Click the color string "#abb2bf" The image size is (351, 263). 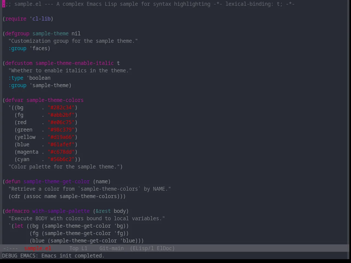[x=61, y=115]
